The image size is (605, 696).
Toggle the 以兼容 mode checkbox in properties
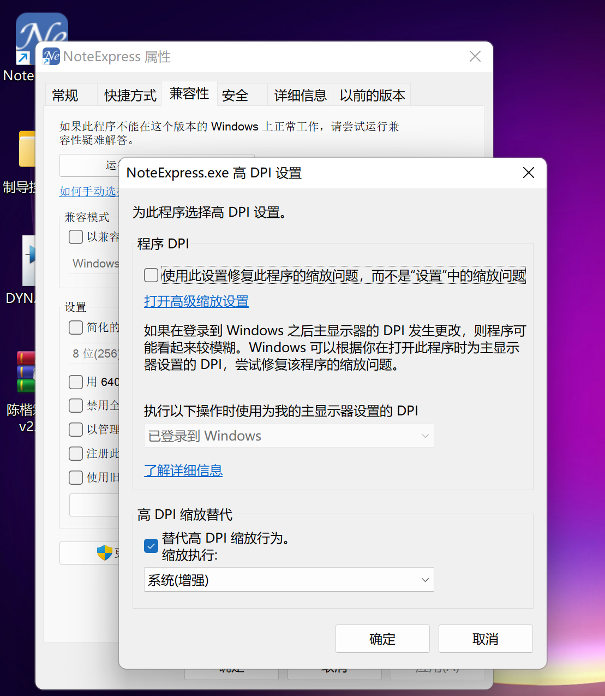(x=76, y=237)
